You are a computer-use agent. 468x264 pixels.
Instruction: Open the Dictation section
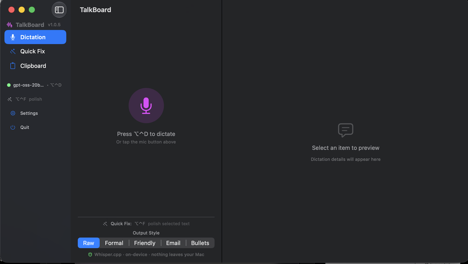[x=35, y=37]
